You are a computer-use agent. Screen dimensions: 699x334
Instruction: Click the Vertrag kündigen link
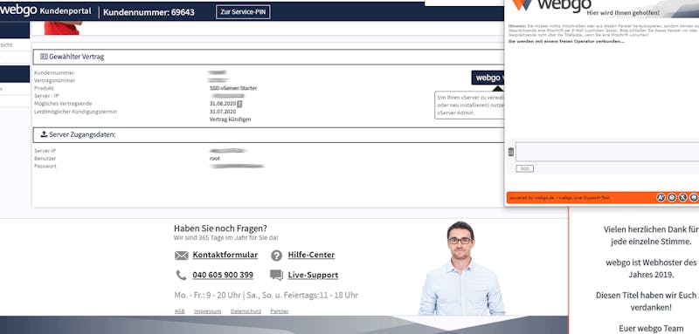230,119
